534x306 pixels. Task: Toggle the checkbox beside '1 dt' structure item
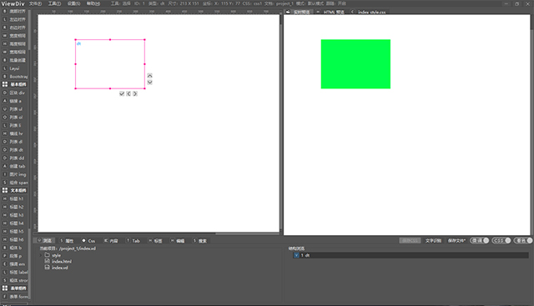[x=296, y=255]
